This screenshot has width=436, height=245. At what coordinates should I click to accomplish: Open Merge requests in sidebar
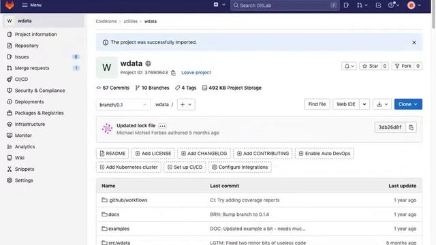click(x=32, y=68)
